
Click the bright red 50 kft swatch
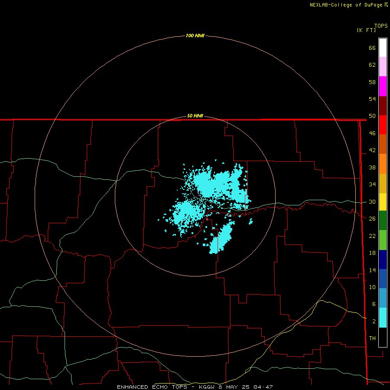383,125
